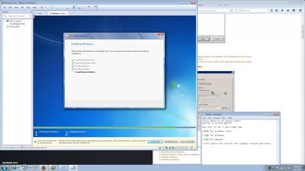This screenshot has height=171, width=305.
Task: Switch to Unity mode icon
Action: tap(89, 8)
